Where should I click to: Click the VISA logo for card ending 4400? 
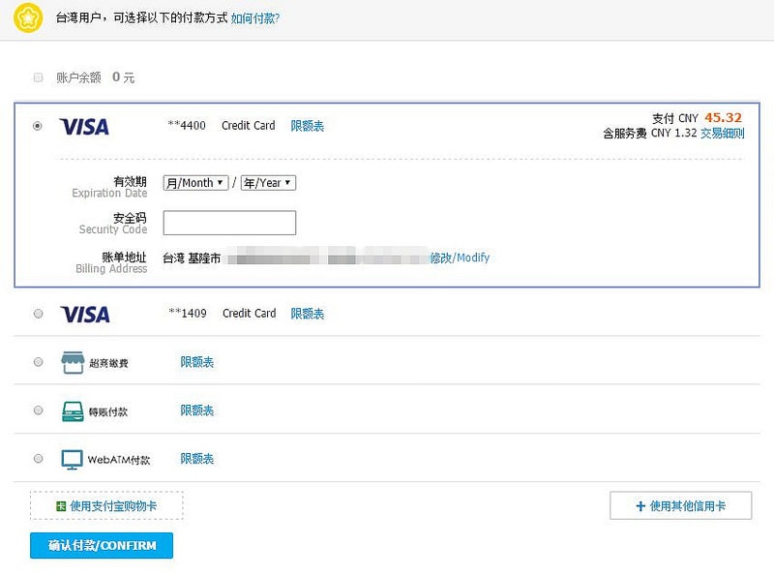(84, 127)
